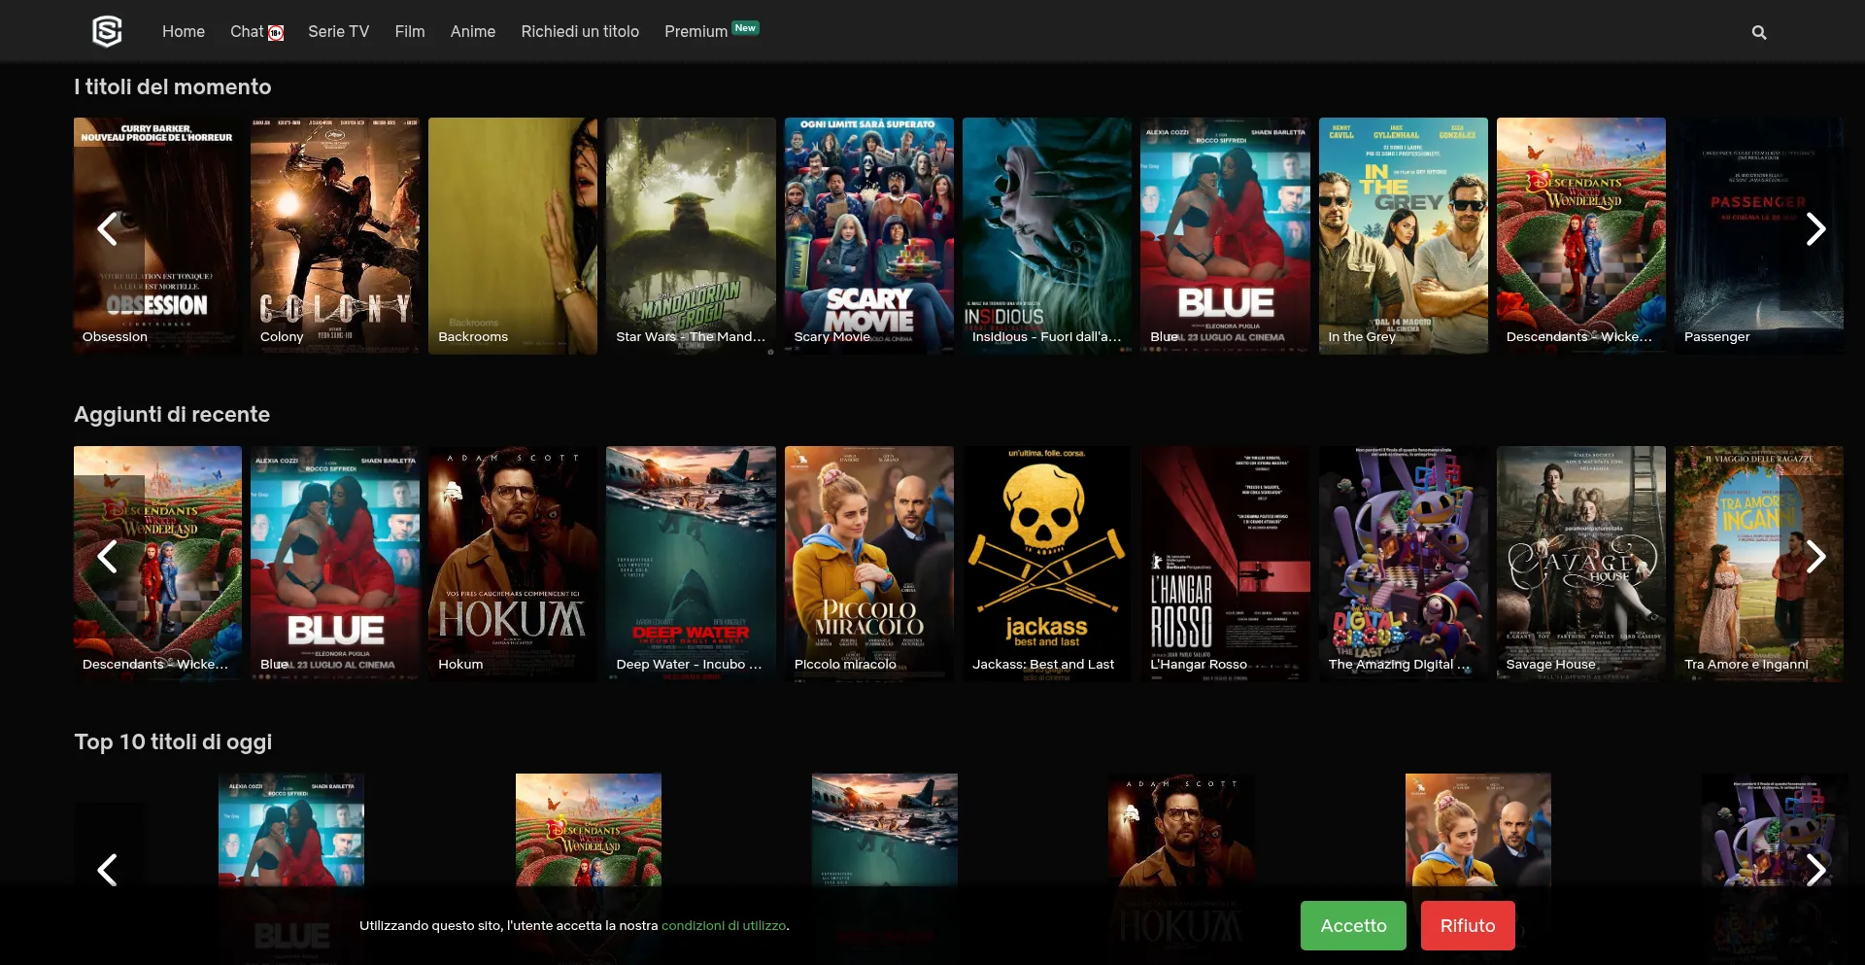This screenshot has height=965, width=1865.
Task: Go to the Home page
Action: [184, 32]
